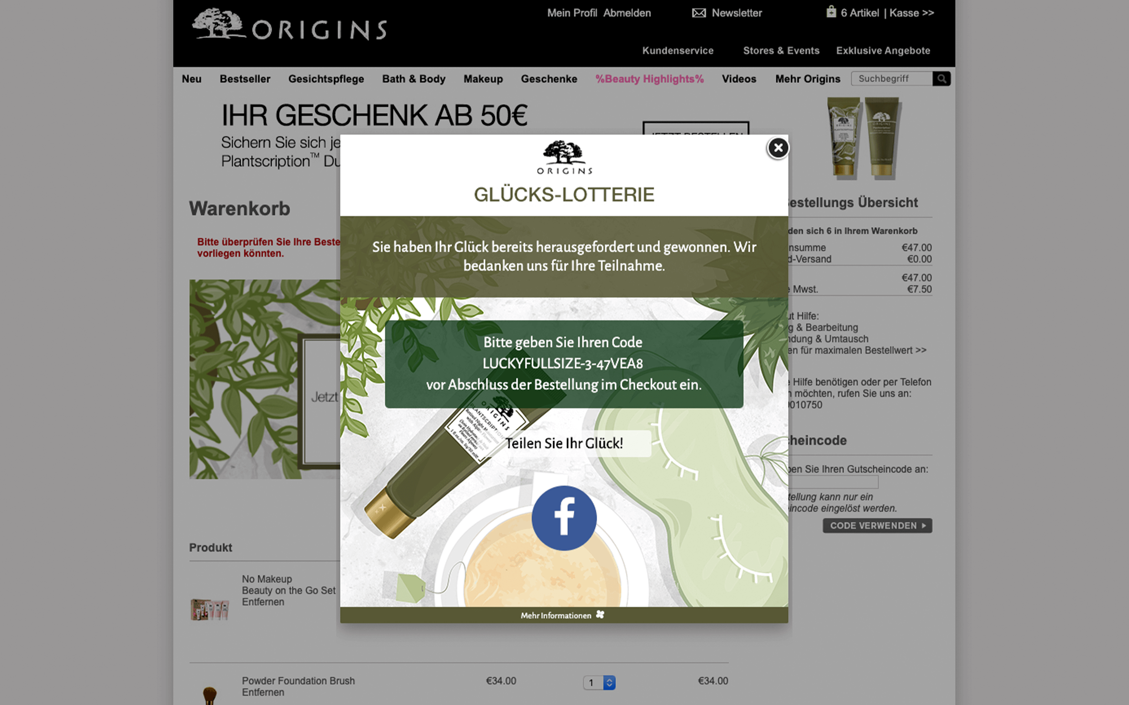Viewport: 1129px width, 705px height.
Task: Click the No Makeup set product thumbnail
Action: click(x=209, y=609)
